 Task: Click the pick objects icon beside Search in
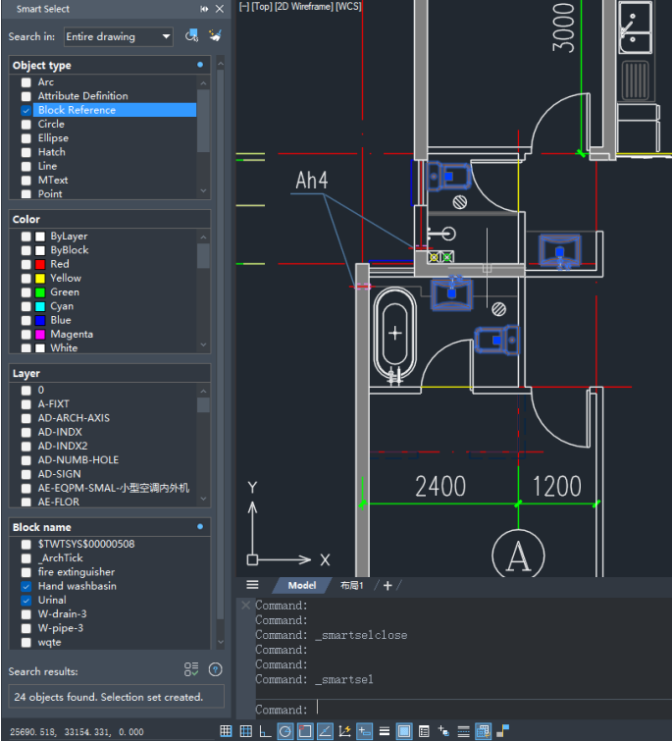192,36
